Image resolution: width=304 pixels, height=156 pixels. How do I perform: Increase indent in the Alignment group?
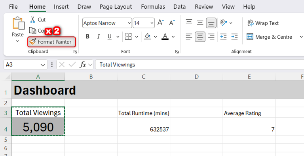pyautogui.click(x=234, y=37)
